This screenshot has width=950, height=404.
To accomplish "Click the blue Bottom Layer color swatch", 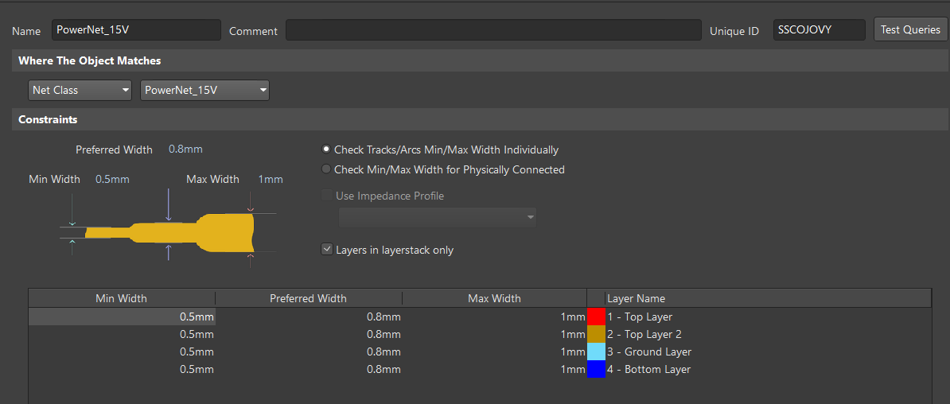I will point(596,369).
